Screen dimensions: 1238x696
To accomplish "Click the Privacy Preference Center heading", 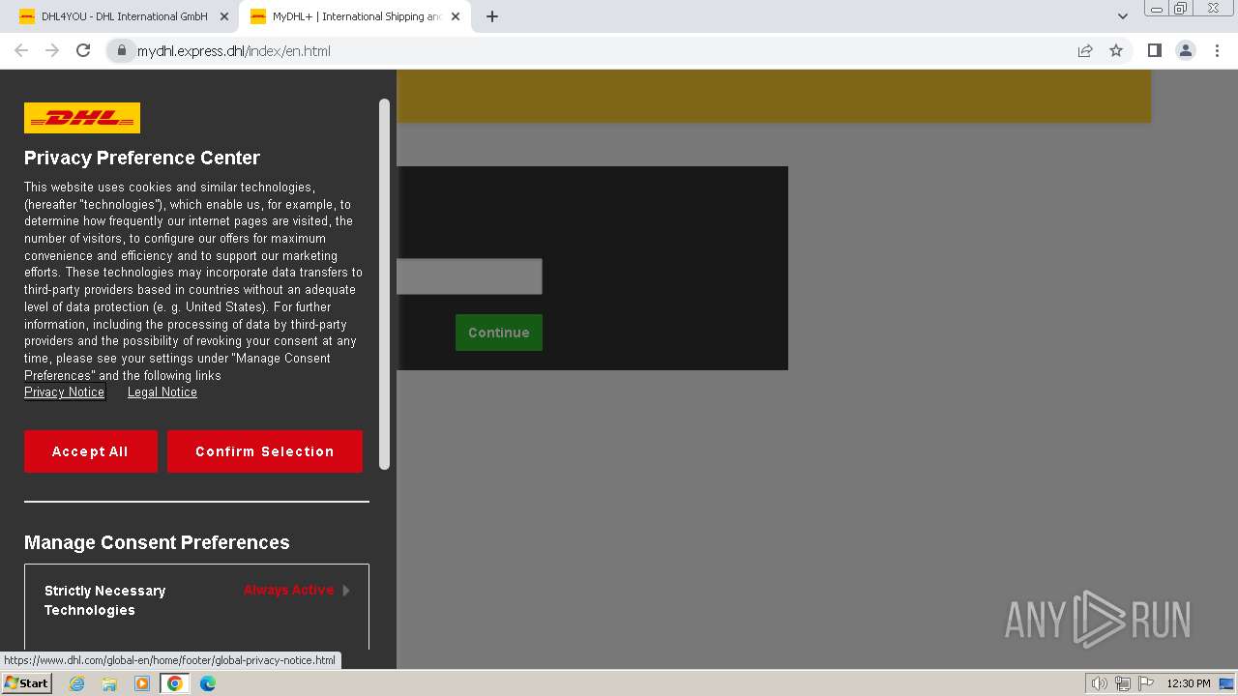I will (142, 158).
